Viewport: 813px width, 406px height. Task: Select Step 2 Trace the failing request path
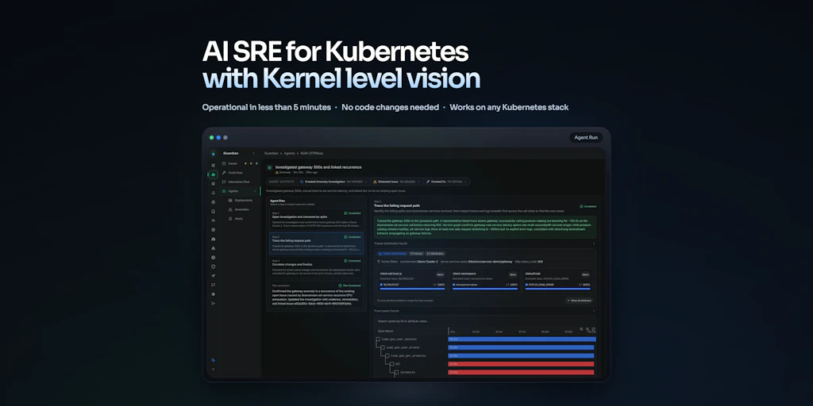pyautogui.click(x=316, y=243)
